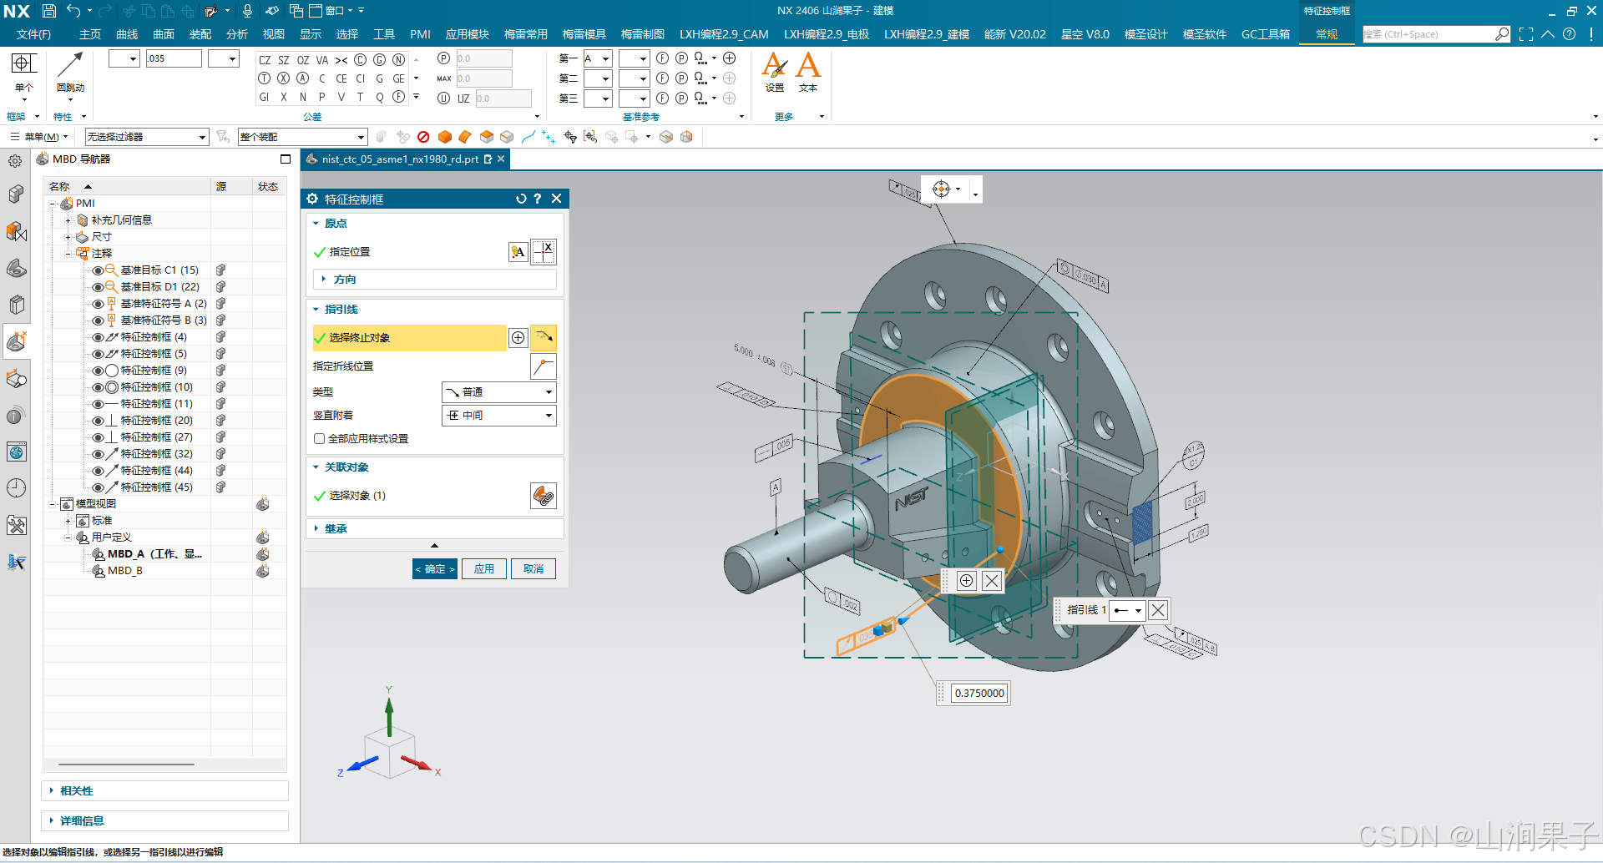1603x863 pixels.
Task: Open the 无选择过滤器 selection filter dropdown
Action: (x=146, y=137)
